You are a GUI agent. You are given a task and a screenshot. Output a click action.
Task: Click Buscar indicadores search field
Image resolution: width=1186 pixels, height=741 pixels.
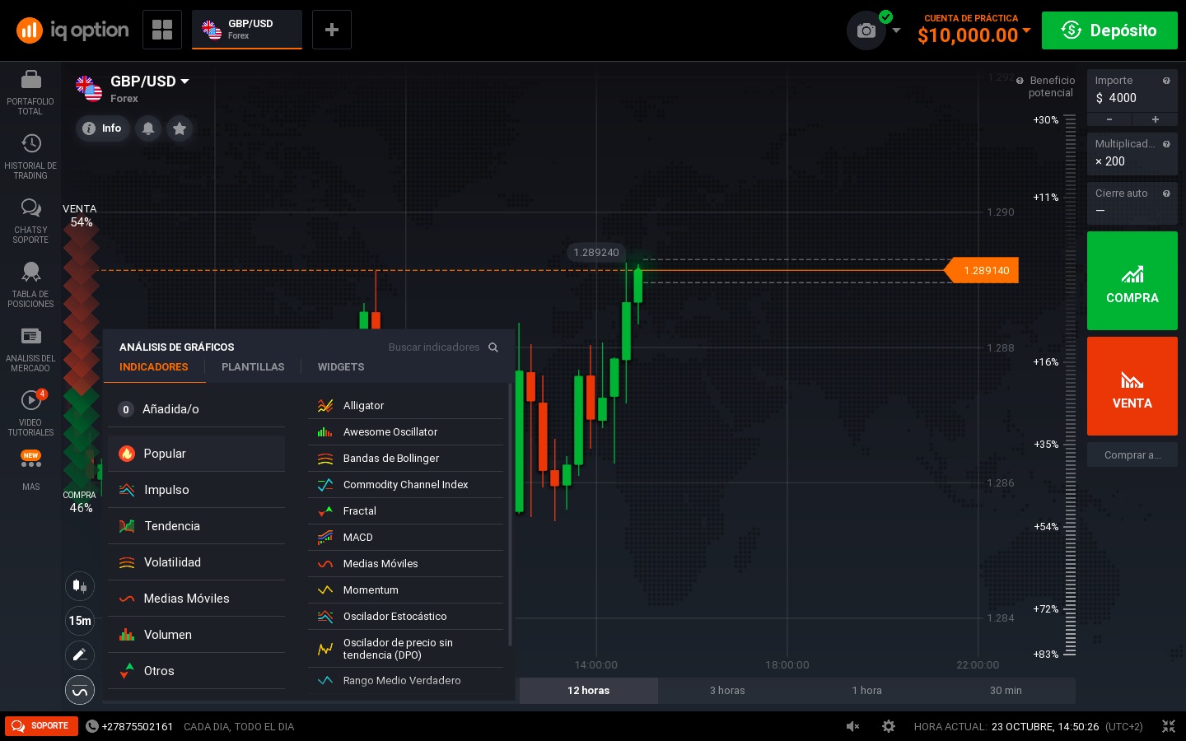click(x=434, y=347)
